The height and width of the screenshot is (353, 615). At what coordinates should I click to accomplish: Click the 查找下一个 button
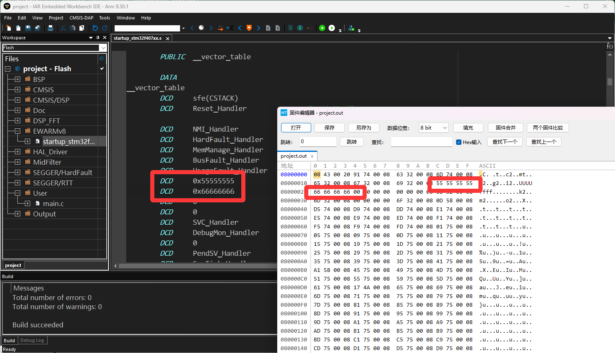(x=505, y=142)
